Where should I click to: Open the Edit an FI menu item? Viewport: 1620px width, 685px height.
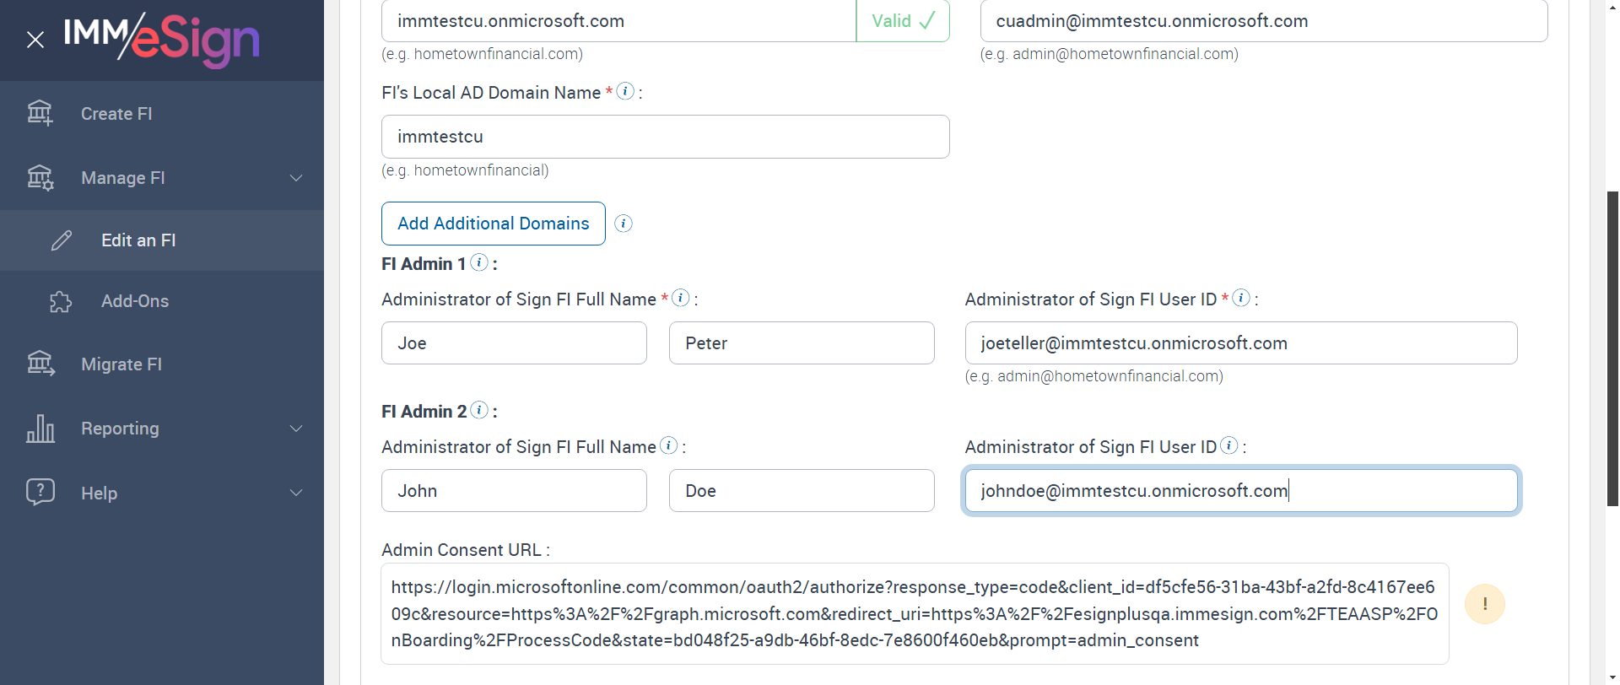pyautogui.click(x=138, y=240)
